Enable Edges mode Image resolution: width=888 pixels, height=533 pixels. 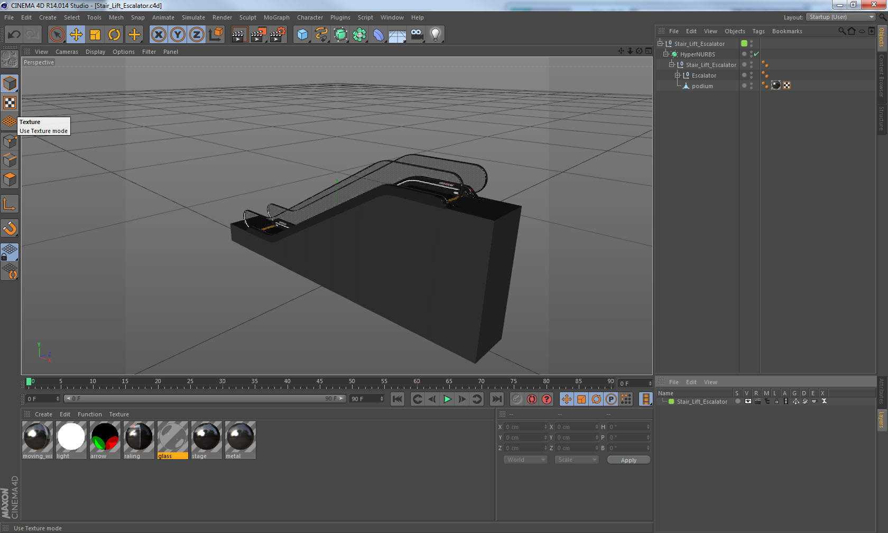point(10,160)
